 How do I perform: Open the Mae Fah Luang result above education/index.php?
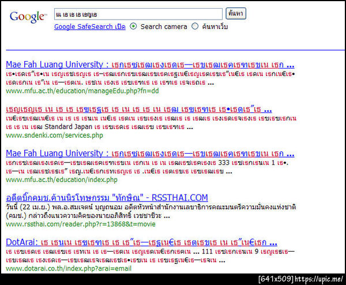click(x=150, y=153)
